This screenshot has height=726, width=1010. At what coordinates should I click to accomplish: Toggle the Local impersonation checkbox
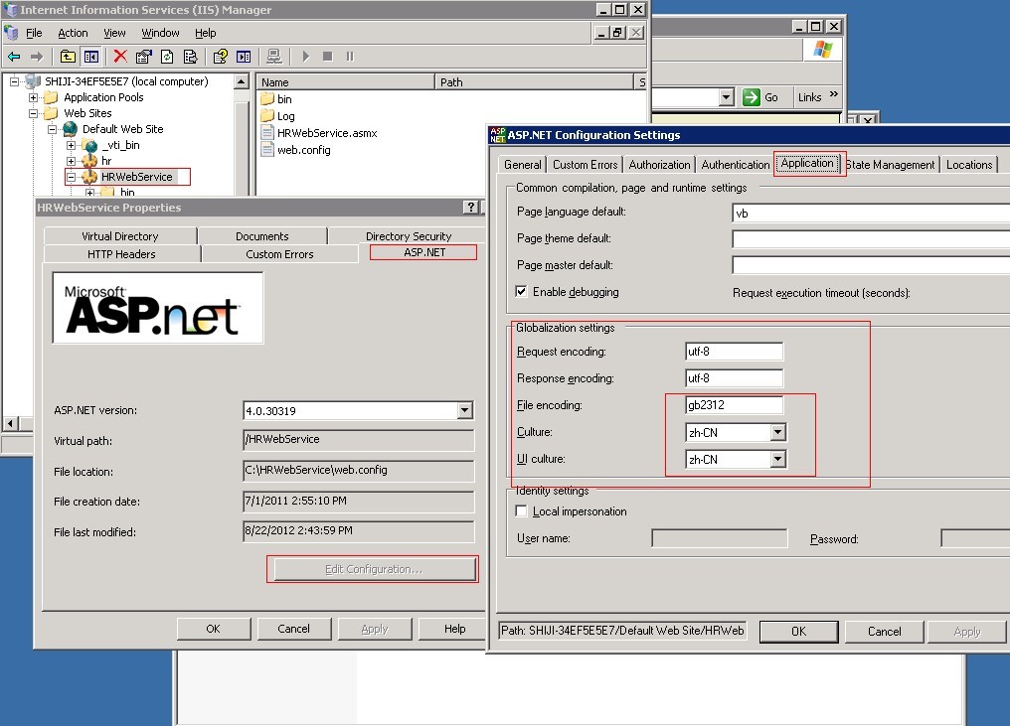pos(521,511)
